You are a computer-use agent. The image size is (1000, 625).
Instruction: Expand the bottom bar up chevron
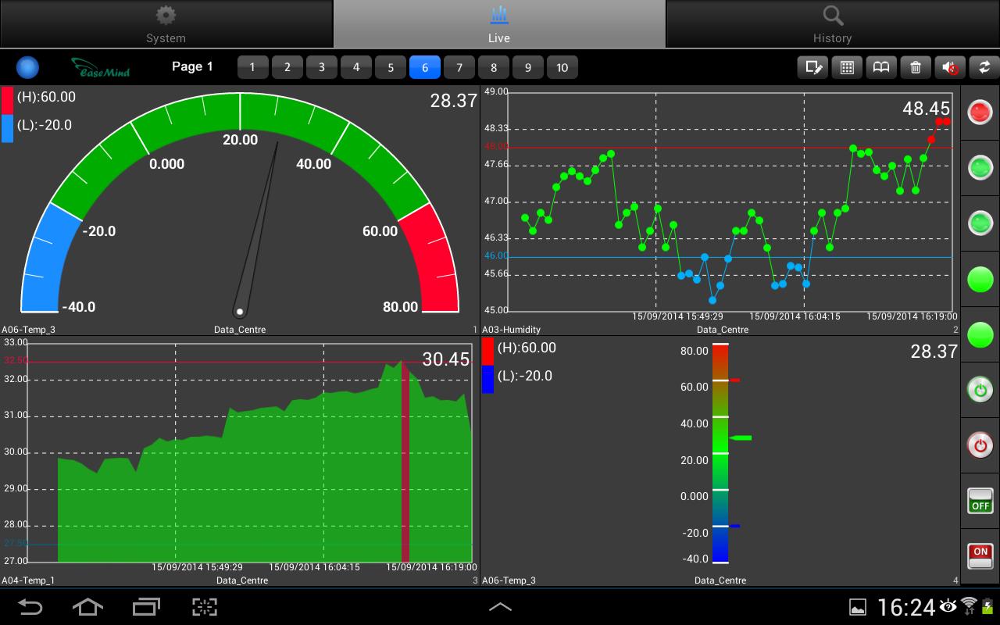(x=500, y=607)
